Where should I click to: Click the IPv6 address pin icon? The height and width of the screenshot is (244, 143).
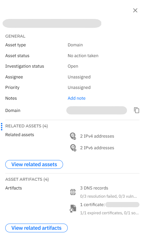[73, 148]
